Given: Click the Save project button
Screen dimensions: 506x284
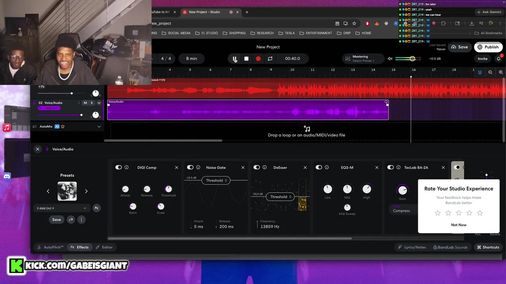Looking at the screenshot, I should tap(460, 47).
